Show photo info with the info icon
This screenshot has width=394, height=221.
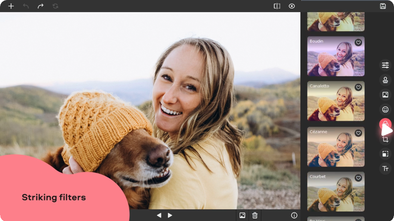pos(294,215)
